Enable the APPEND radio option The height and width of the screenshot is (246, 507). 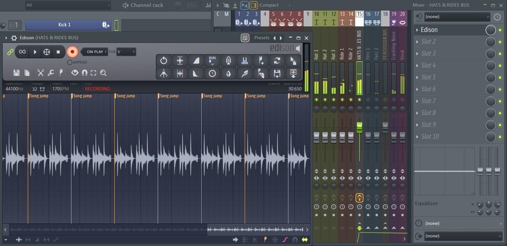[69, 62]
